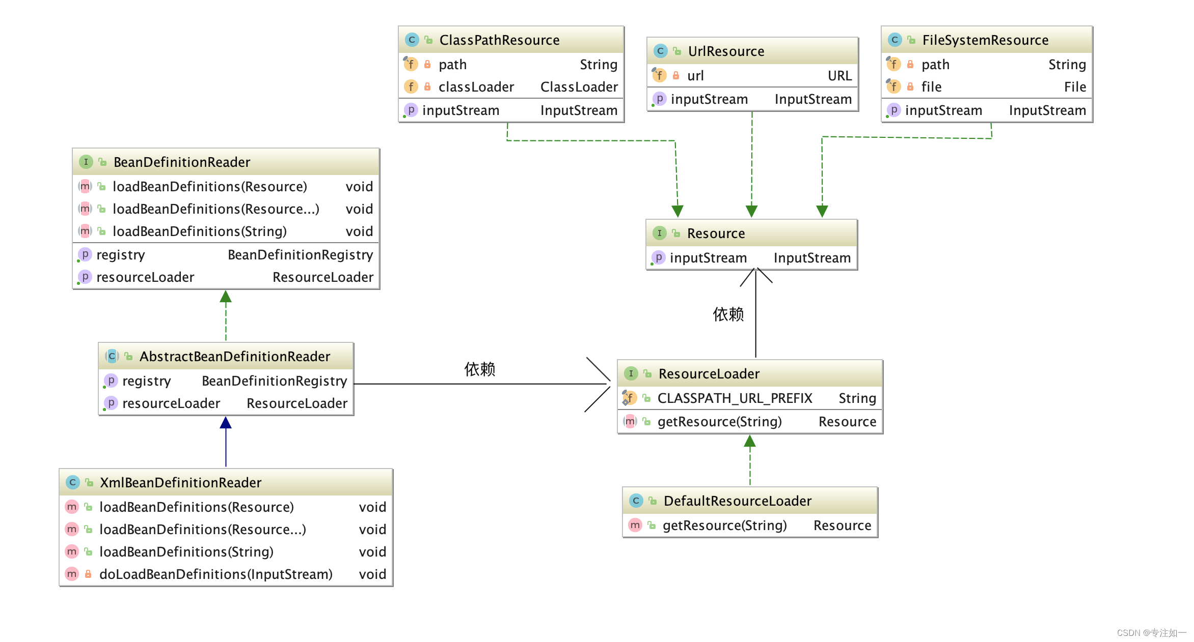Click the FileSystemResource class icon
This screenshot has height=642, width=1194.
(894, 40)
